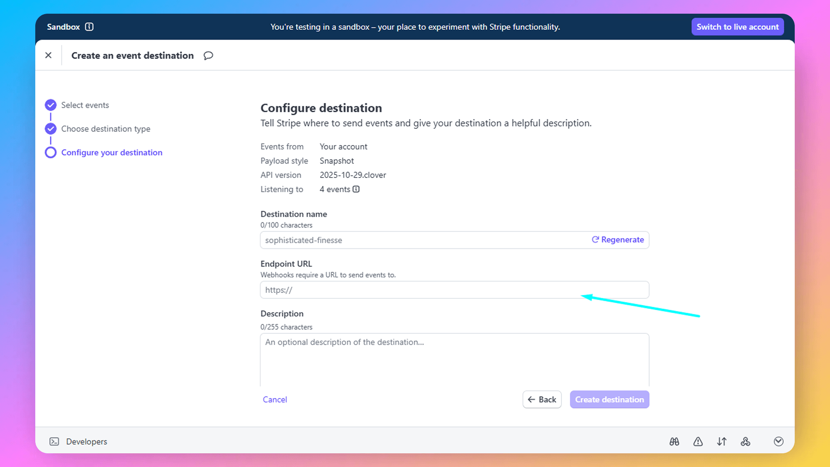Go to the Select events step

pyautogui.click(x=85, y=105)
